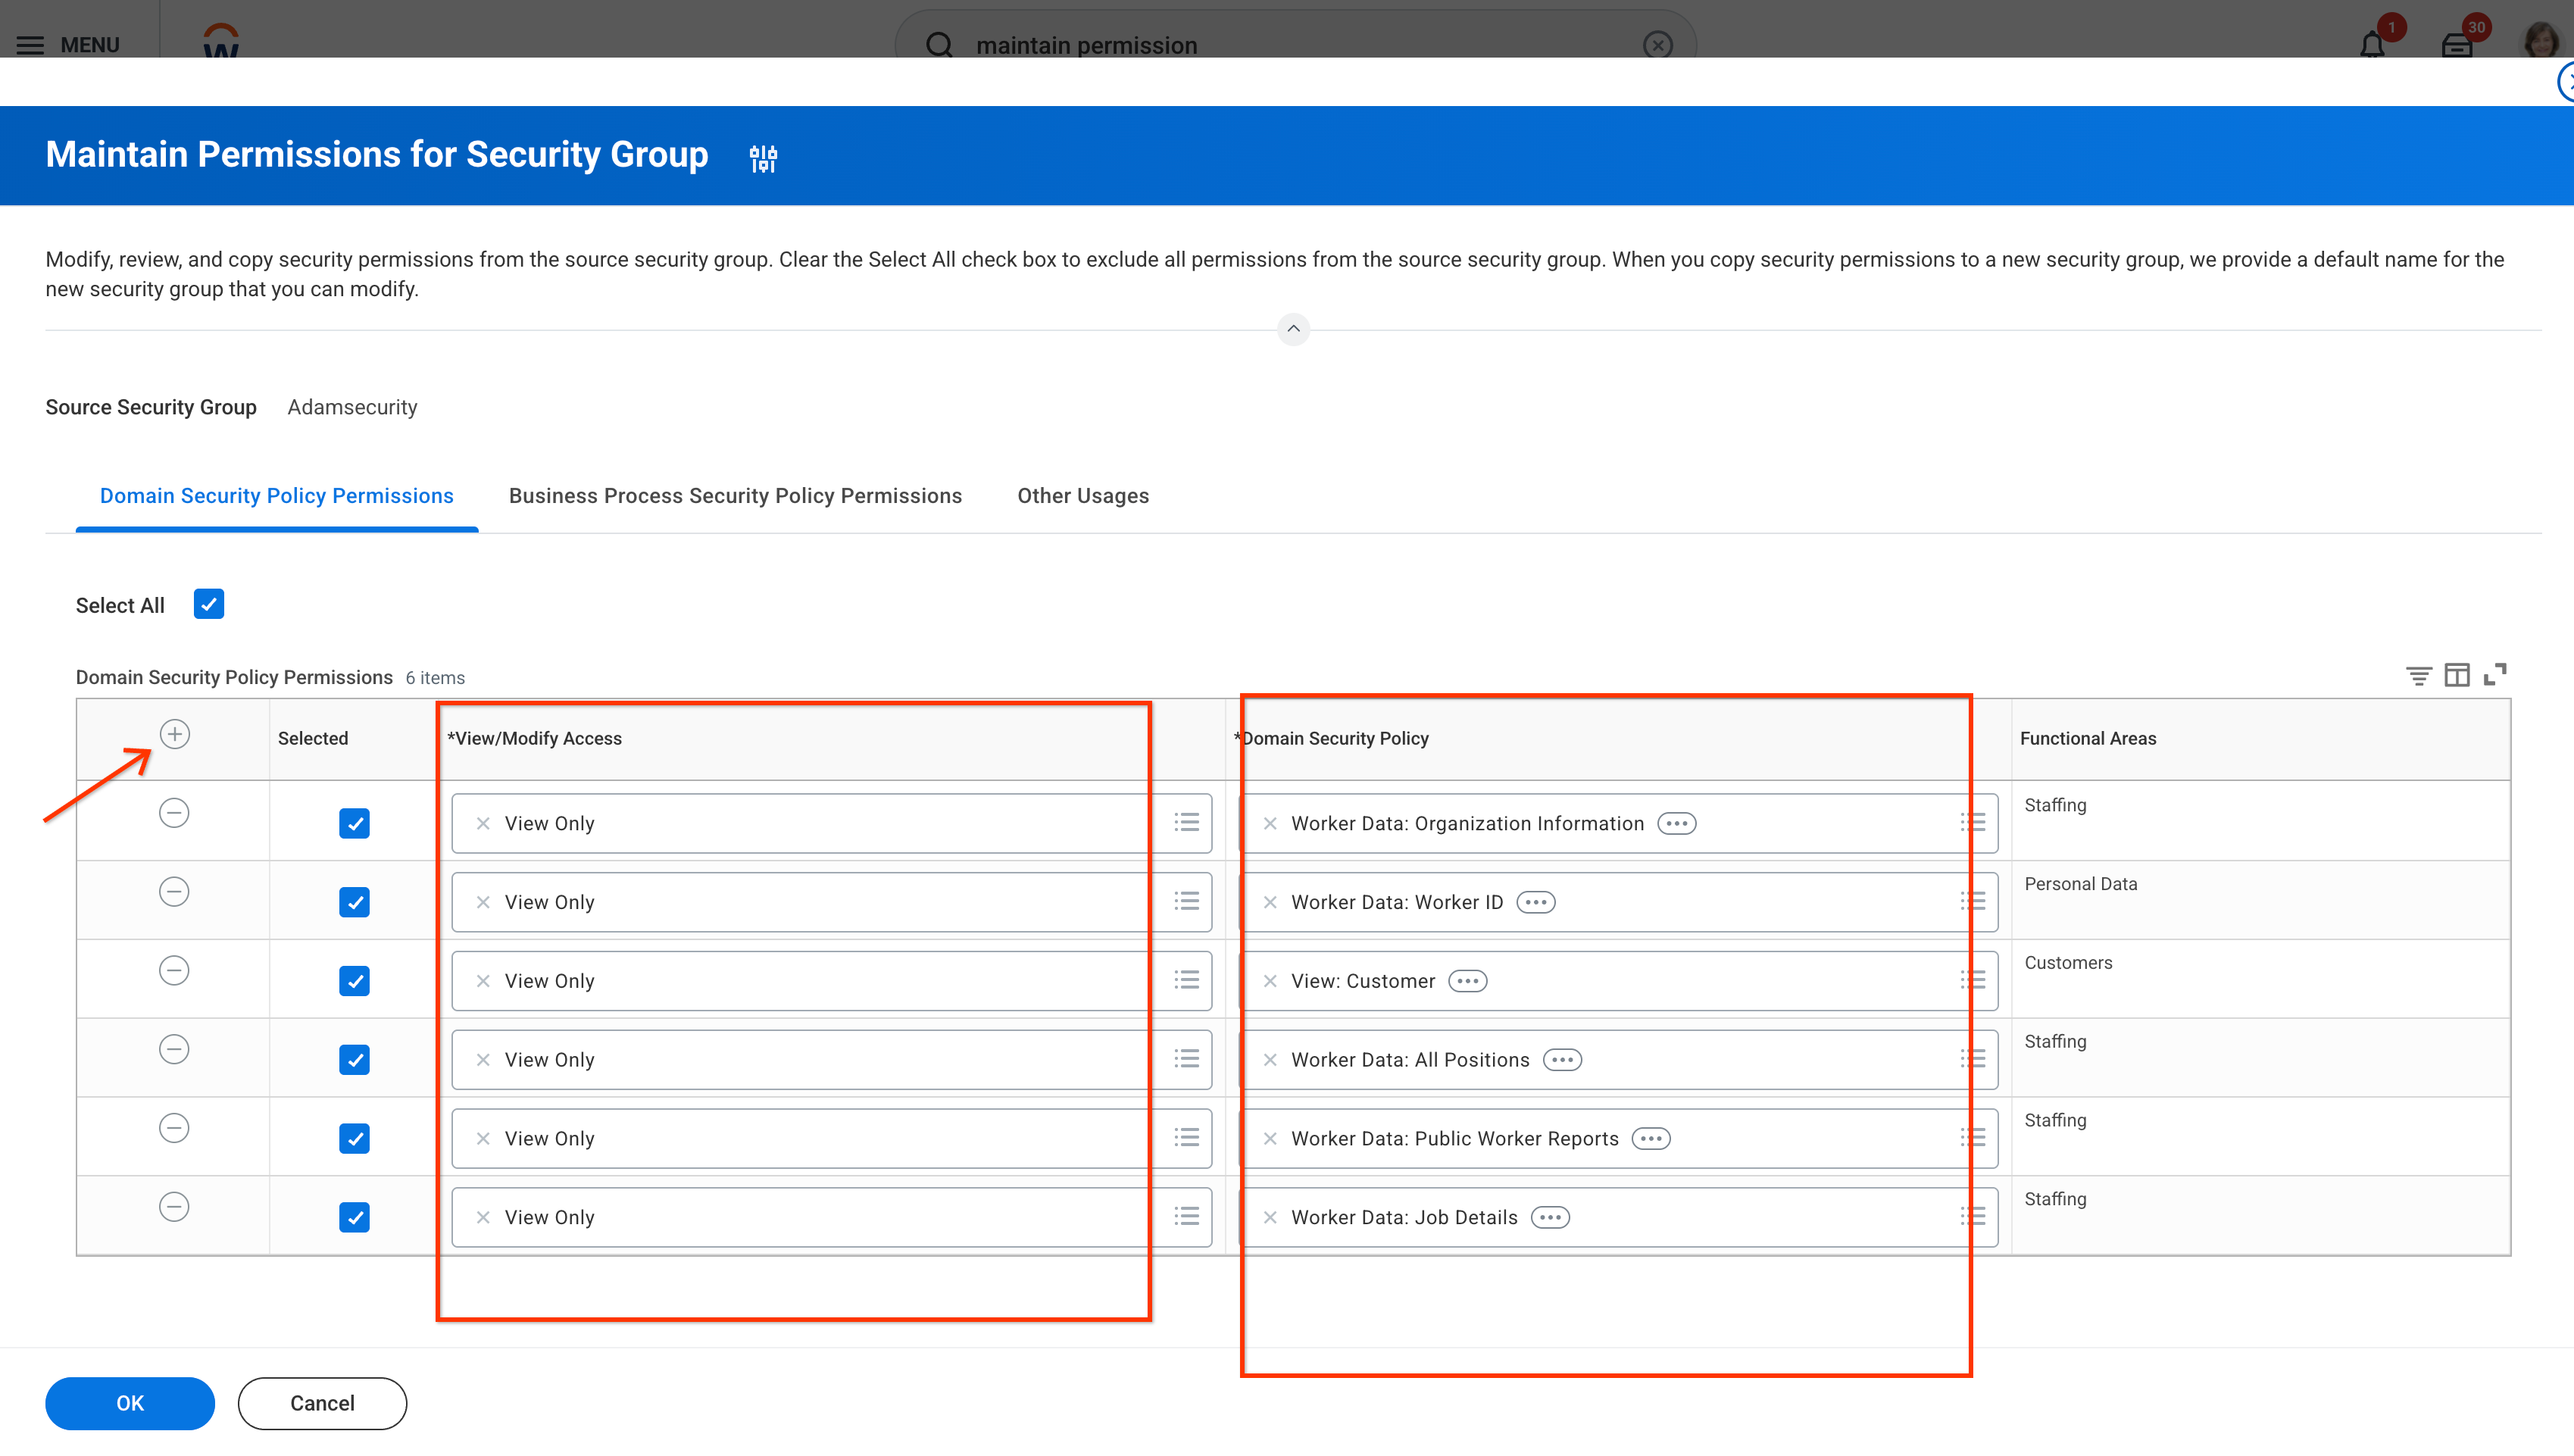
Task: Open the inbox tray icon
Action: click(x=2457, y=44)
